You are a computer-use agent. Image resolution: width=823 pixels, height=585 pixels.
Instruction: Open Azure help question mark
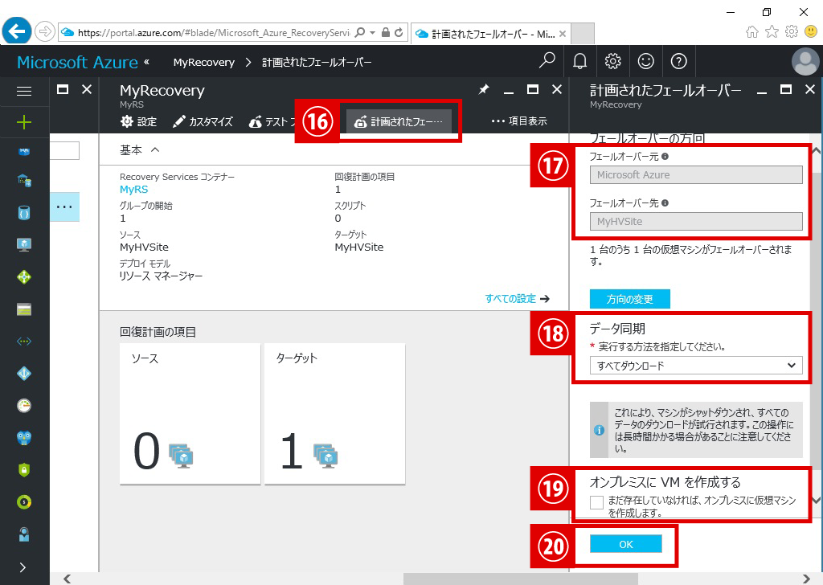click(678, 61)
